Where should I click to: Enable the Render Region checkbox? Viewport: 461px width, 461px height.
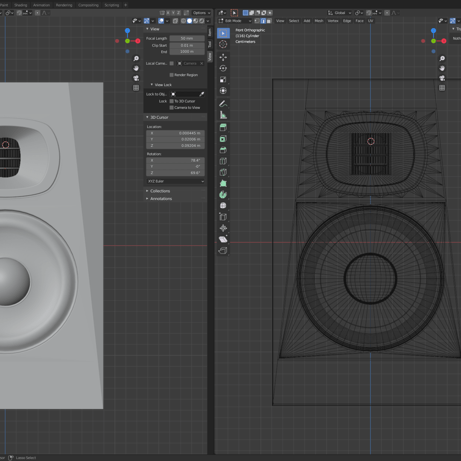click(x=172, y=75)
